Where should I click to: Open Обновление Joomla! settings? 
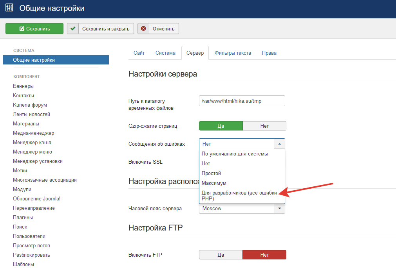pyautogui.click(x=36, y=199)
